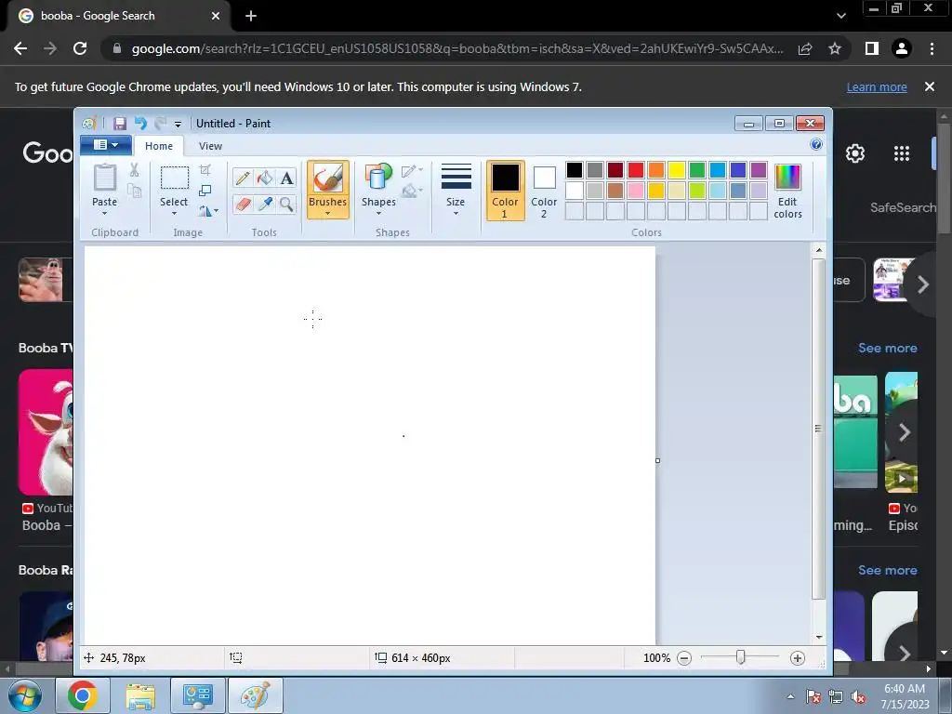Click the Save icon in Paint title bar

coord(120,124)
